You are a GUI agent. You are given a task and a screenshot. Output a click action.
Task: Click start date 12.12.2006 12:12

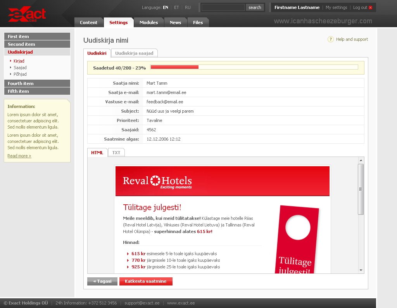click(164, 139)
